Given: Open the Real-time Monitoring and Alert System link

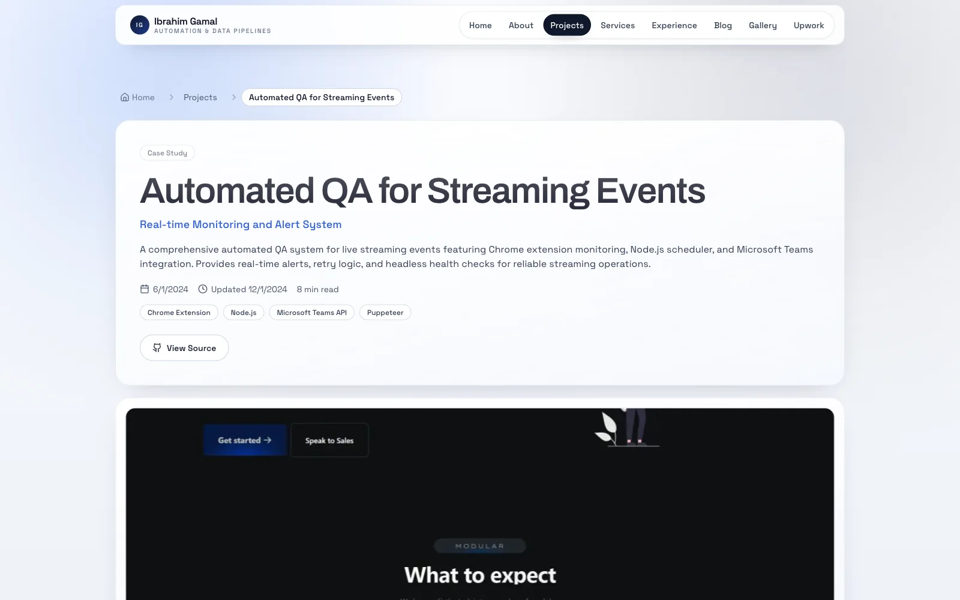Looking at the screenshot, I should (x=240, y=224).
